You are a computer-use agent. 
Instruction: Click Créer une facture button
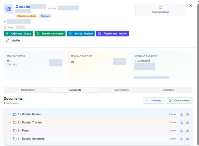[x=18, y=33]
